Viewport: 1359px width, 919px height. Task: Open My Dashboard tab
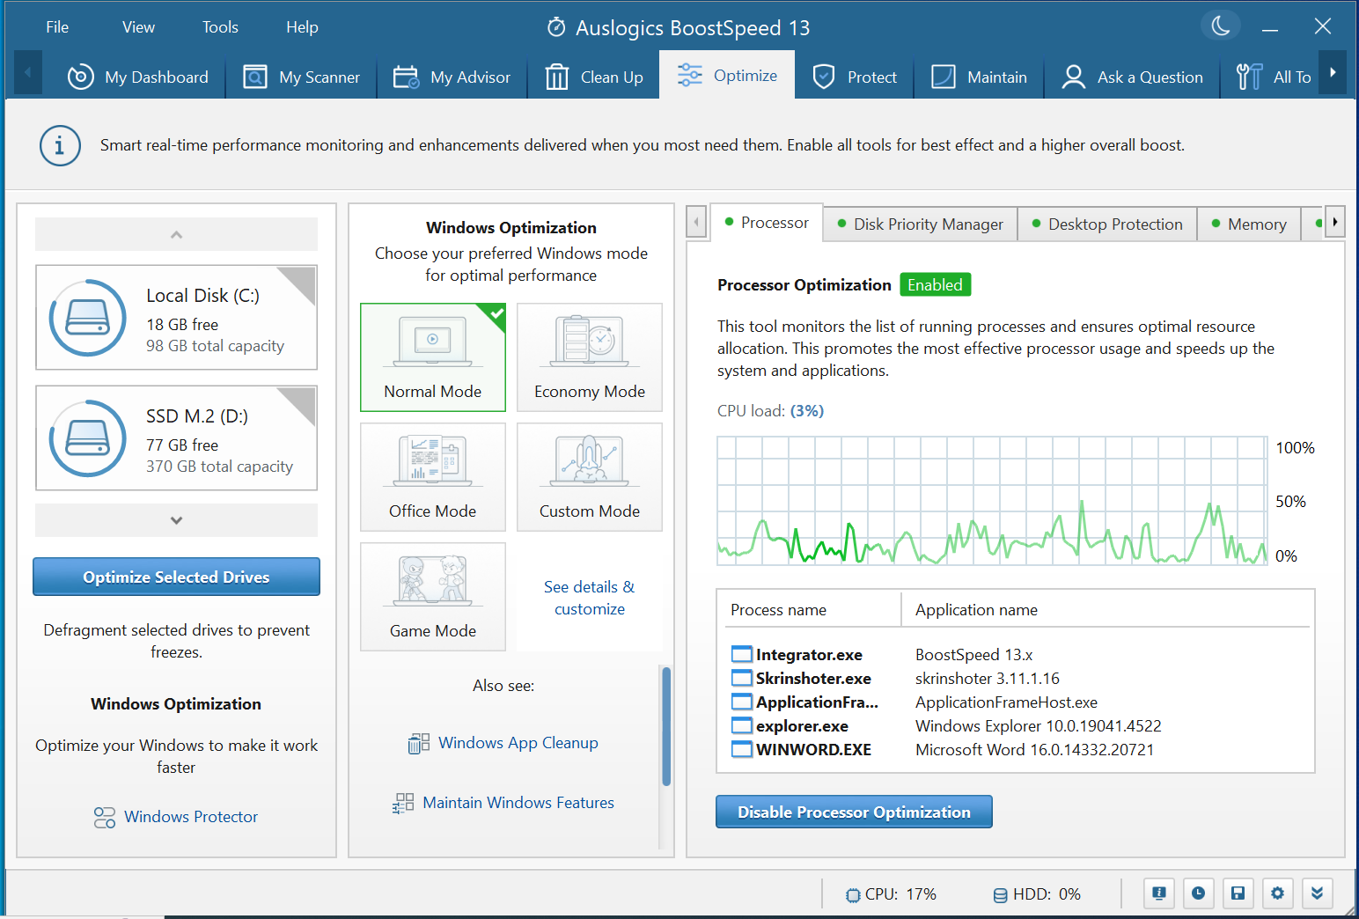138,77
